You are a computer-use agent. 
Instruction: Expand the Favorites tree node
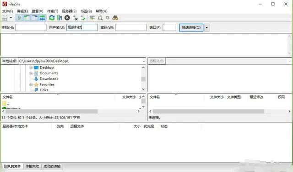pyautogui.click(x=31, y=84)
